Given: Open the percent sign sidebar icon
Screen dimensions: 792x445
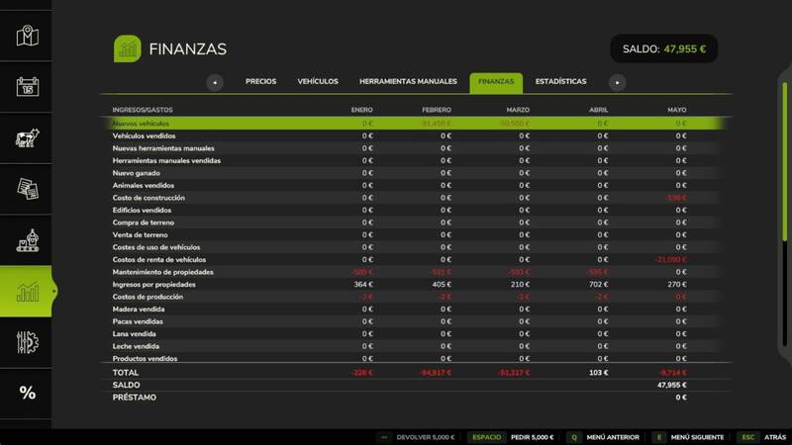Looking at the screenshot, I should click(x=28, y=393).
